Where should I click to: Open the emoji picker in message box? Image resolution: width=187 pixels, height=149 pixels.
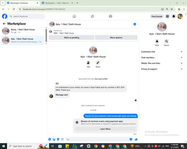click(x=131, y=139)
